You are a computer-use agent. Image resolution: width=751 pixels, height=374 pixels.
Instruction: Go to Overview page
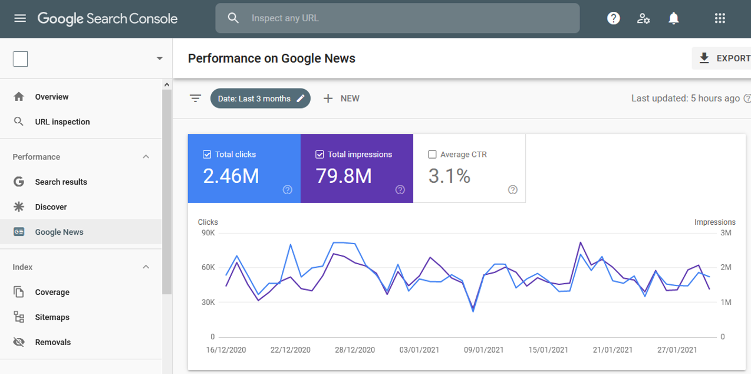(81, 97)
